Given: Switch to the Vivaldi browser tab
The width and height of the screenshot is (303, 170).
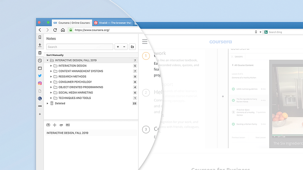Looking at the screenshot, I should pyautogui.click(x=113, y=23).
